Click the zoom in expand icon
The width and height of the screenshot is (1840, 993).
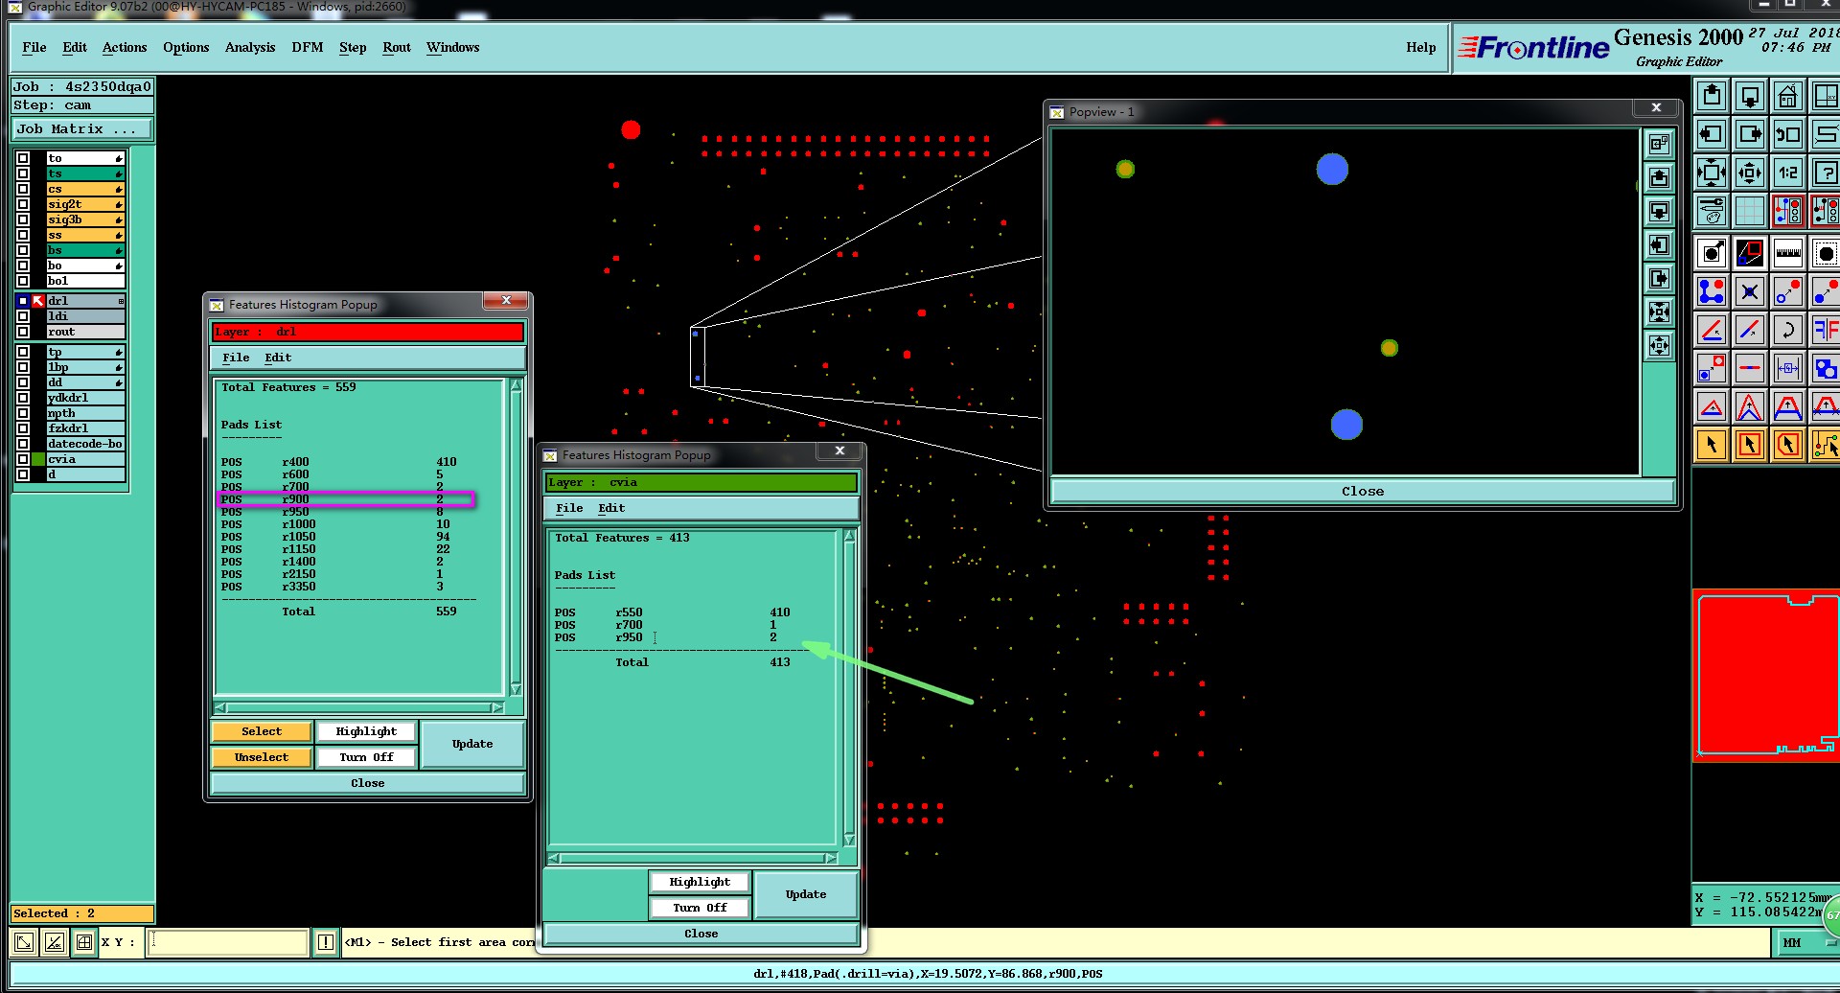pos(1712,173)
